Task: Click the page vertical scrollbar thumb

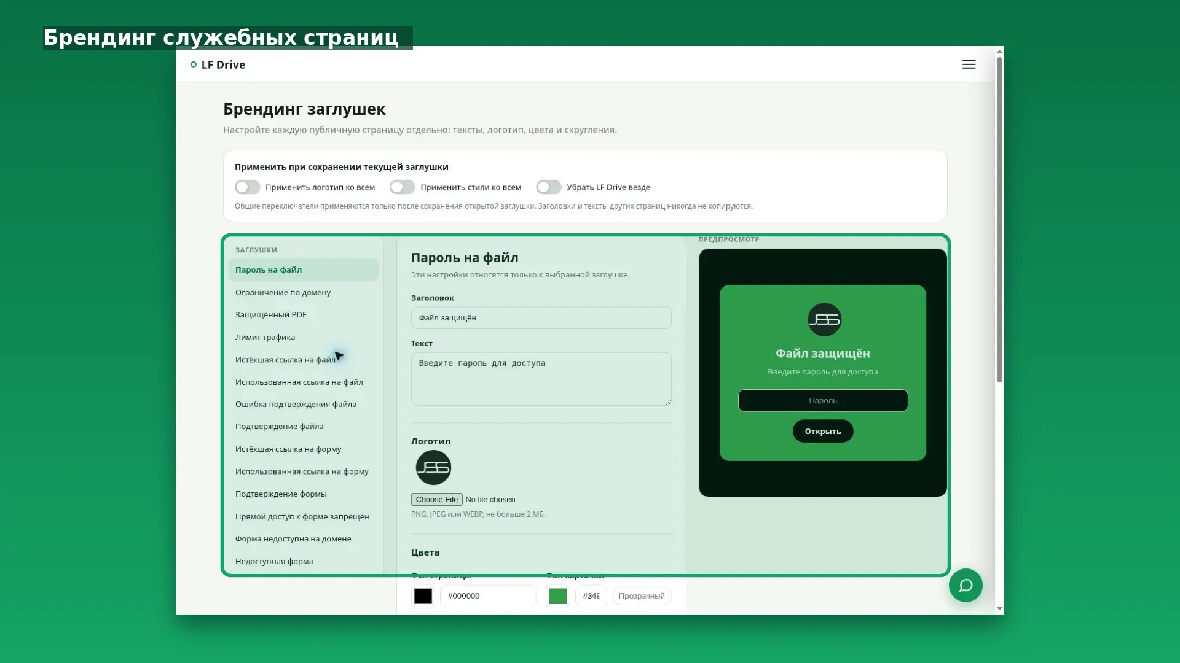Action: pyautogui.click(x=999, y=219)
